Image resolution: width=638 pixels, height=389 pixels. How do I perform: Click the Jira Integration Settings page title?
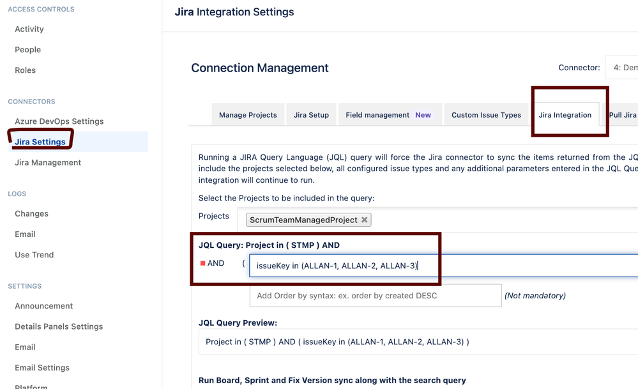pos(234,11)
